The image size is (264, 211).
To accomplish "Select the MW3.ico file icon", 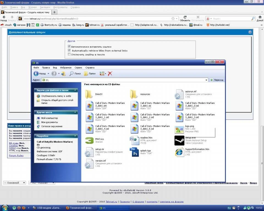I will coord(89,140).
